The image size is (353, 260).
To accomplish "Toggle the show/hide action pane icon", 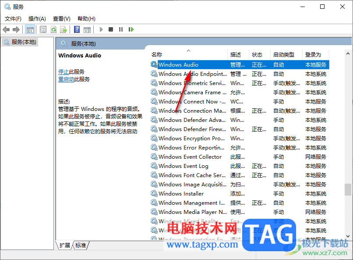I will 87,29.
